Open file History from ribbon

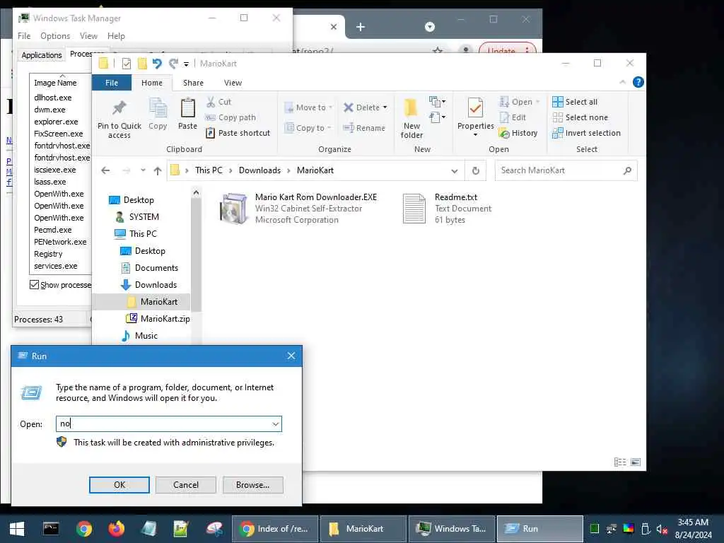(518, 133)
